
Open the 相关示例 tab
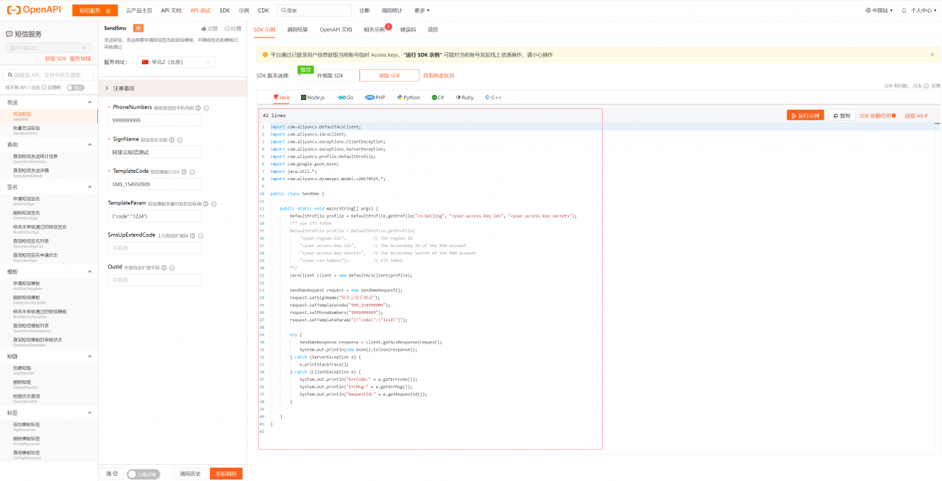(x=374, y=29)
